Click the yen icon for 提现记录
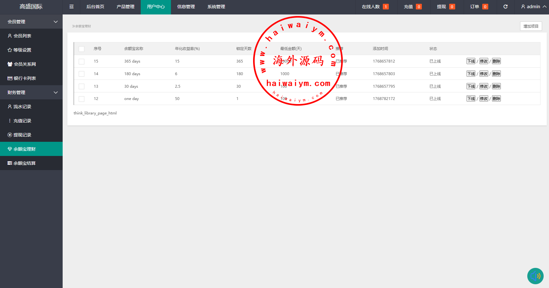 click(10, 135)
